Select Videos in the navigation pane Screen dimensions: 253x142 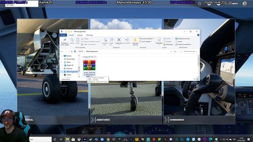tap(69, 75)
